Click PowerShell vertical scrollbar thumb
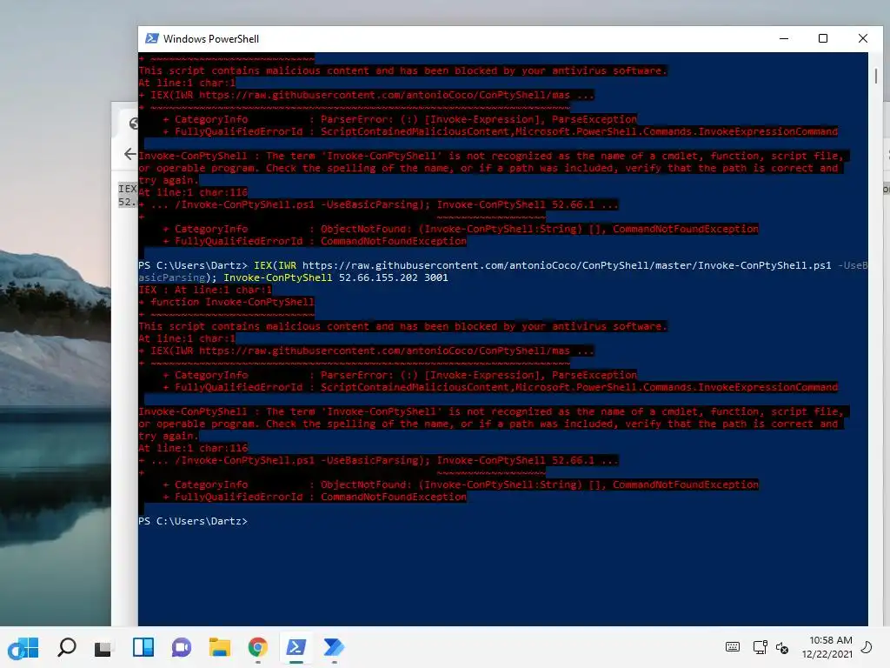Viewport: 890px width, 668px height. pyautogui.click(x=876, y=75)
